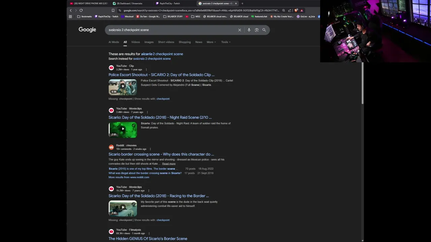Reload the page with the refresh icon

pyautogui.click(x=81, y=10)
